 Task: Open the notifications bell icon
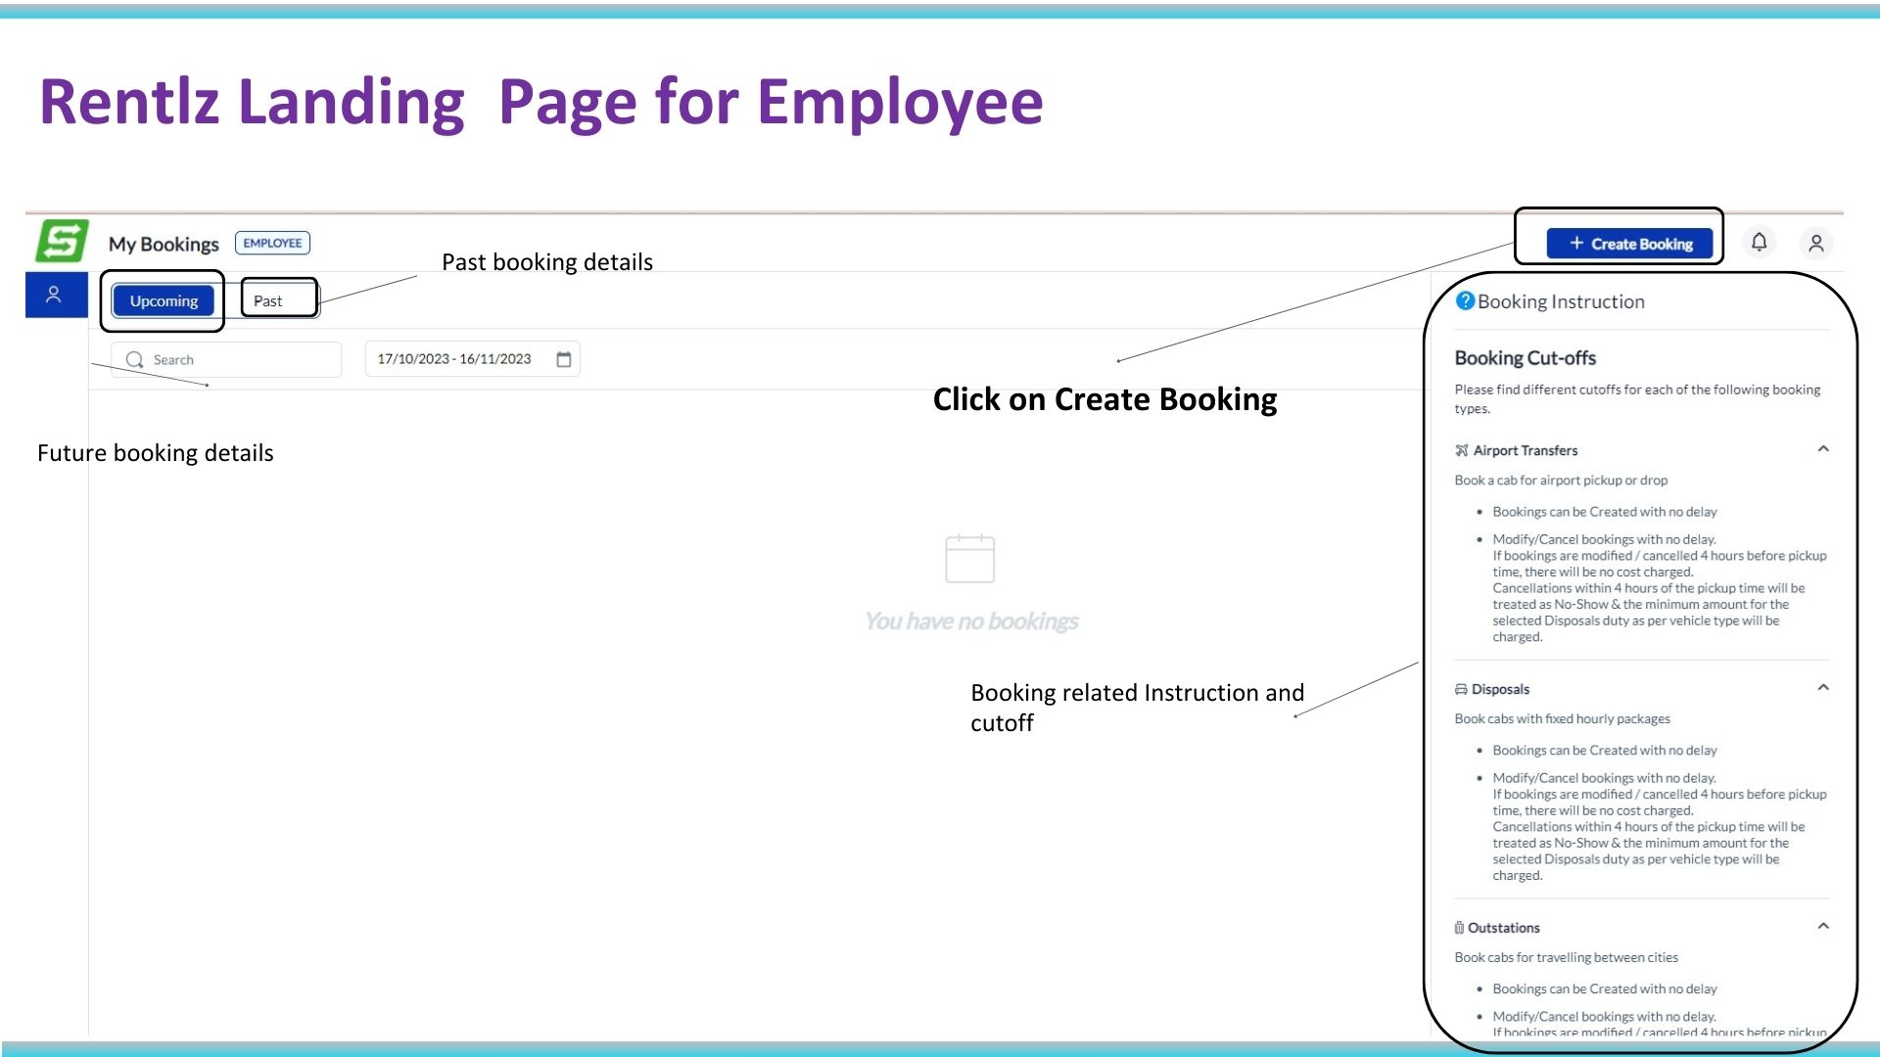[x=1759, y=243]
